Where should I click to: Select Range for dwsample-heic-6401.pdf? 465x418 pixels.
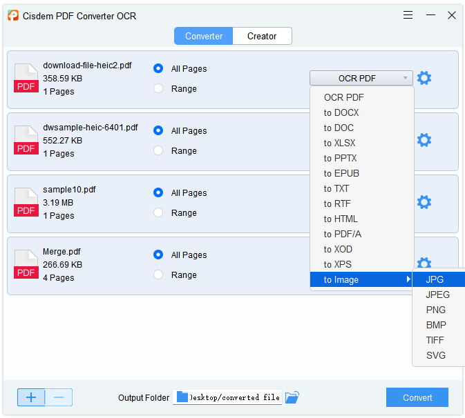pyautogui.click(x=158, y=150)
